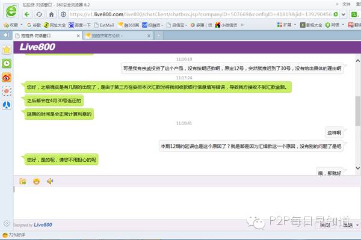The height and width of the screenshot is (240, 361).
Task: Switch to the 拍拍贷-对话窗口 tab
Action: point(46,35)
